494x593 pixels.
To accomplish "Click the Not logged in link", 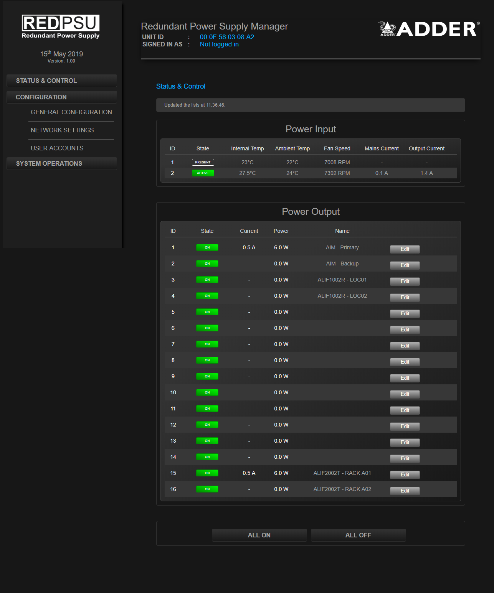I will tap(219, 44).
